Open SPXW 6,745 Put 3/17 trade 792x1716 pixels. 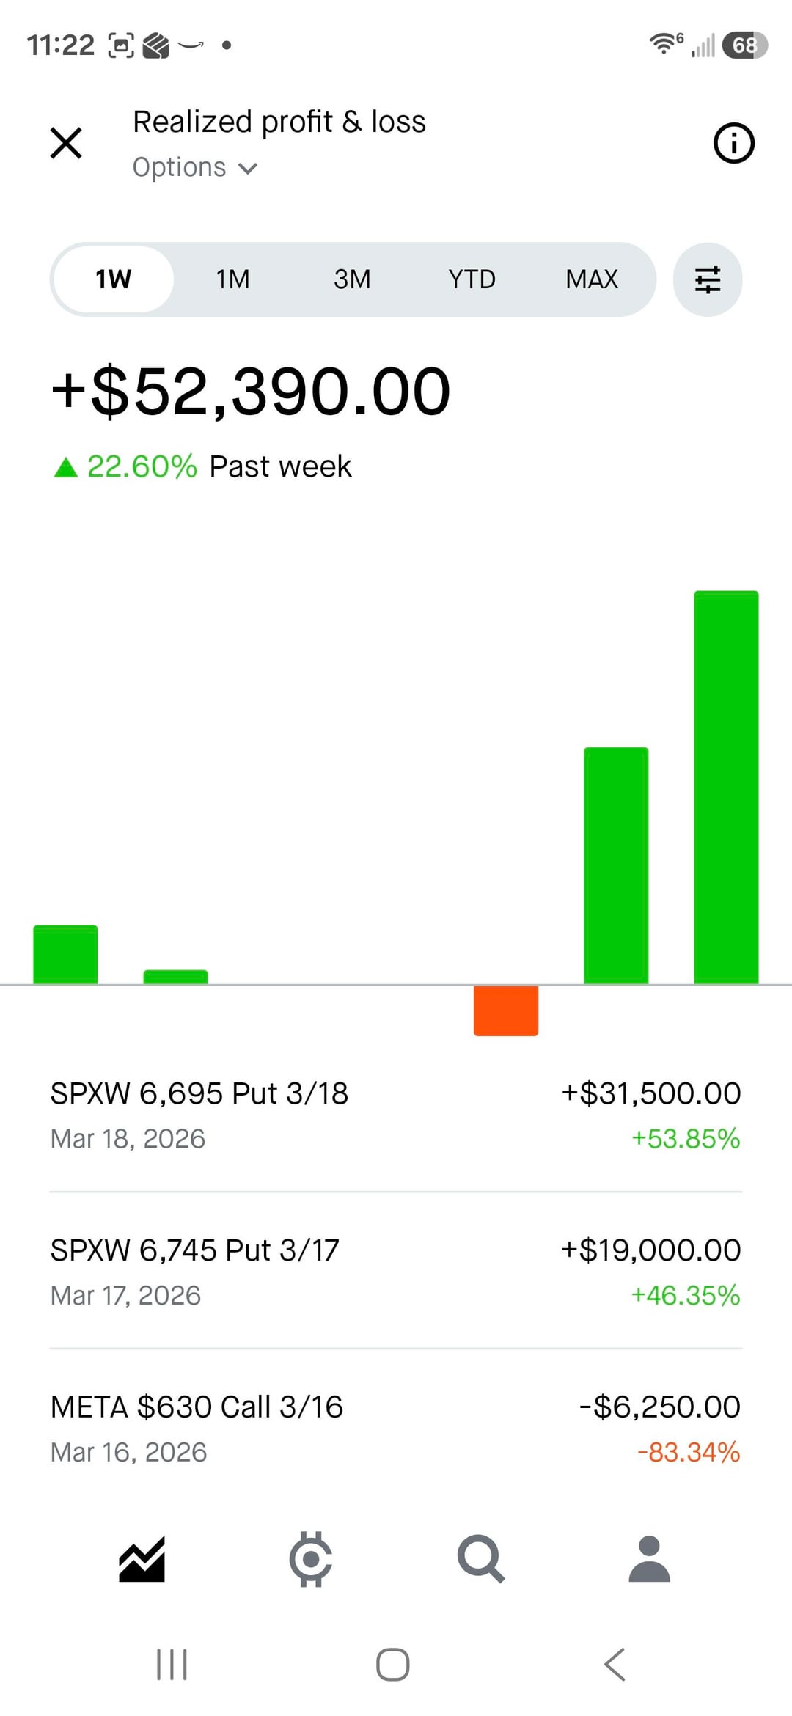point(396,1272)
